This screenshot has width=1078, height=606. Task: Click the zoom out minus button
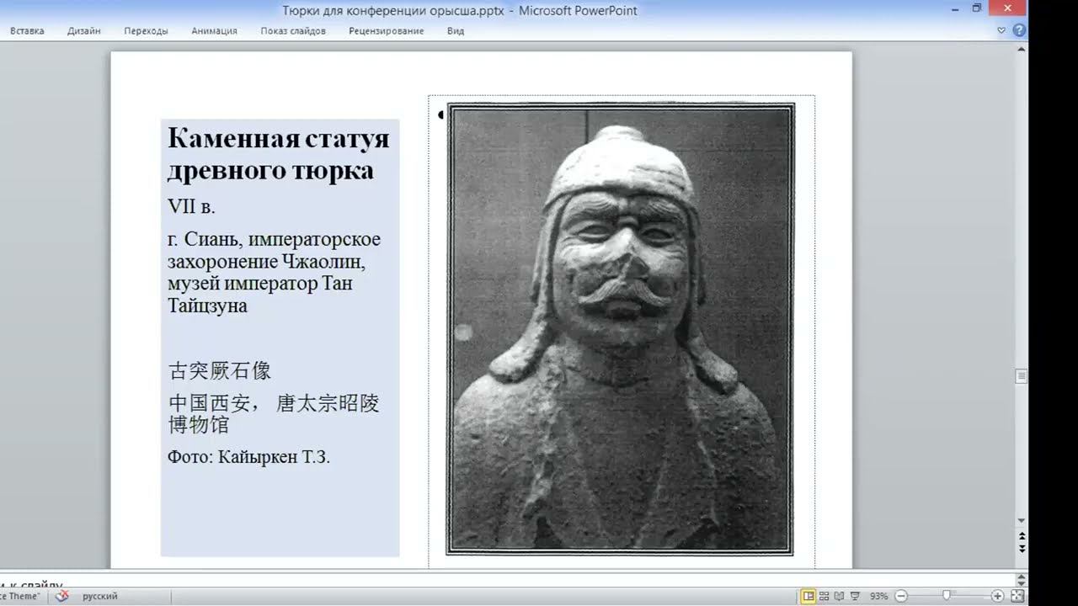click(899, 596)
